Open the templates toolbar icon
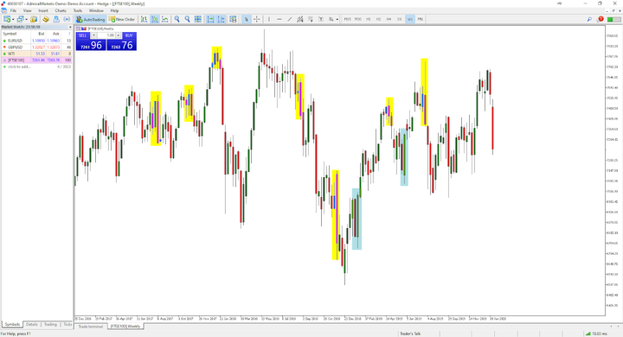Viewport: 623px width, 337px height. [233, 19]
